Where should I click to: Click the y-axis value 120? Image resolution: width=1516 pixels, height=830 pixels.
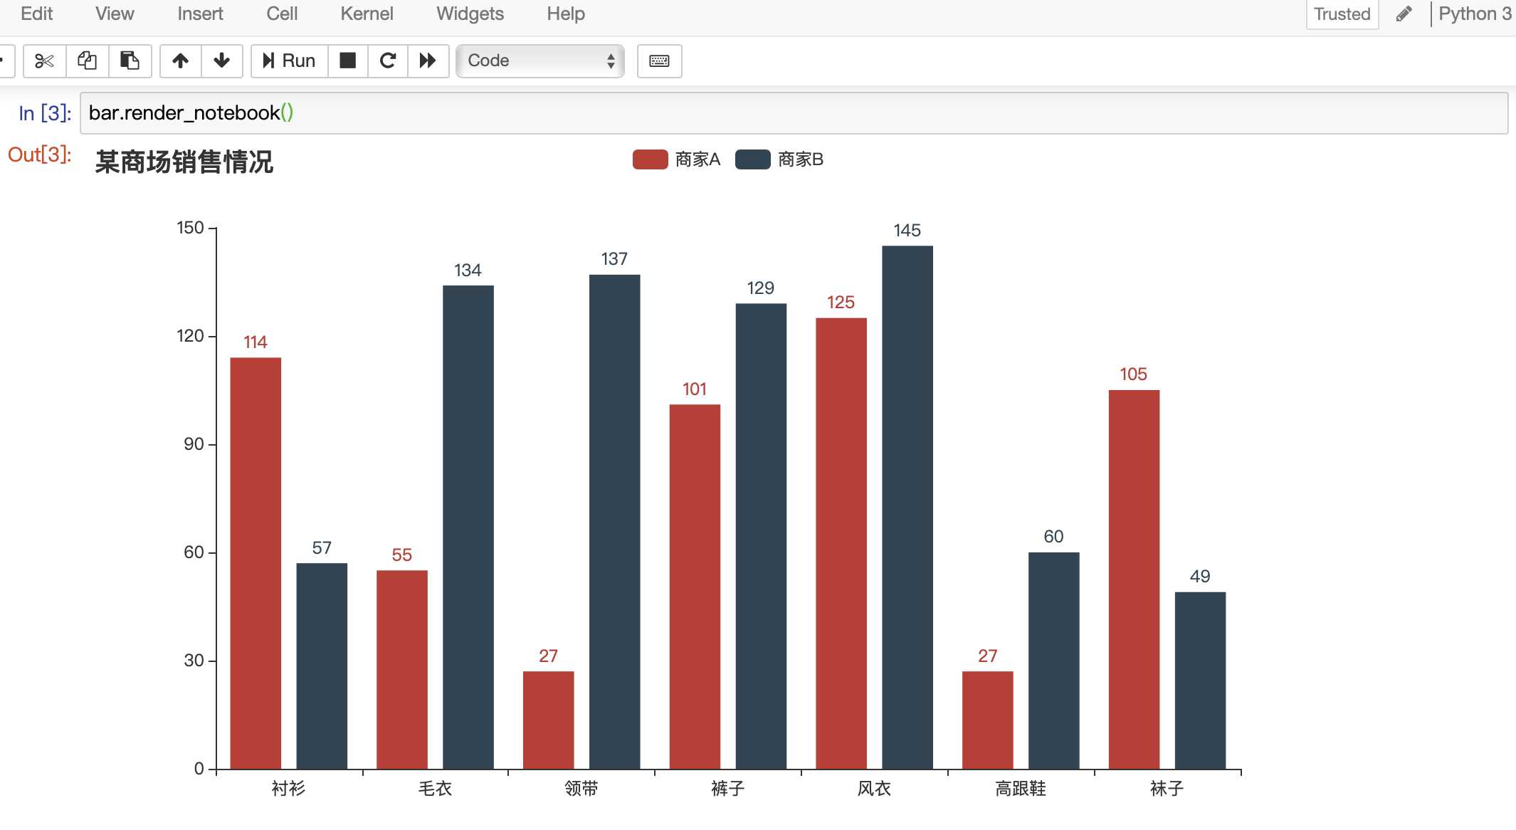[190, 336]
